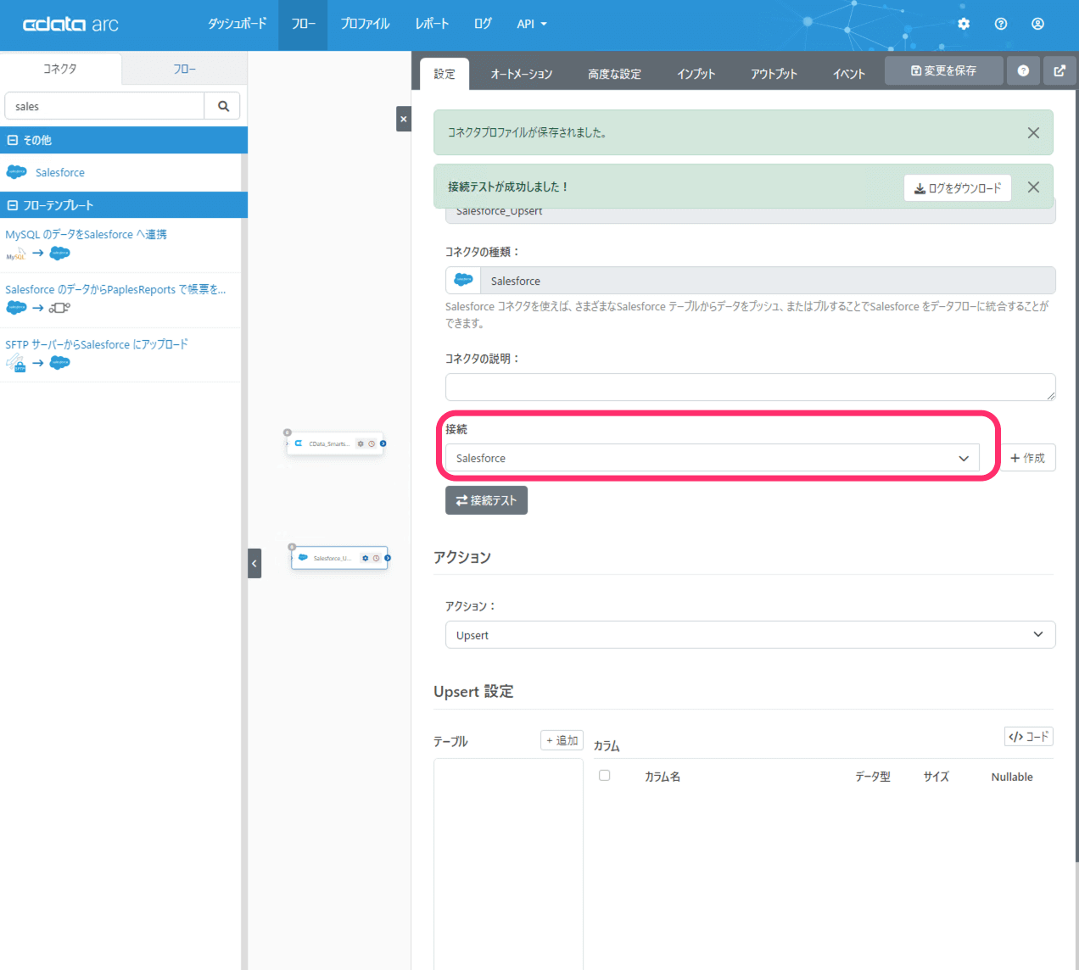This screenshot has width=1079, height=970.
Task: Click gear icon on Salesforce_U node
Action: pos(366,558)
